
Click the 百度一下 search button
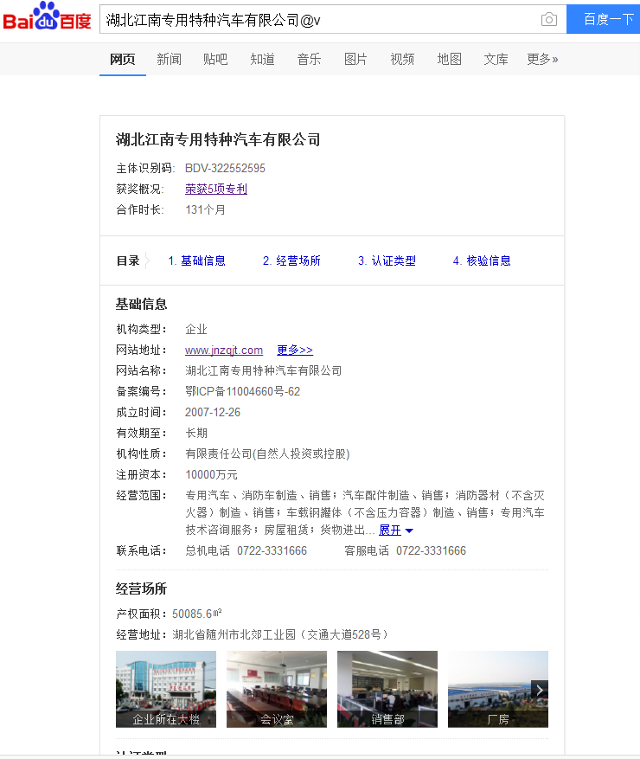click(604, 19)
